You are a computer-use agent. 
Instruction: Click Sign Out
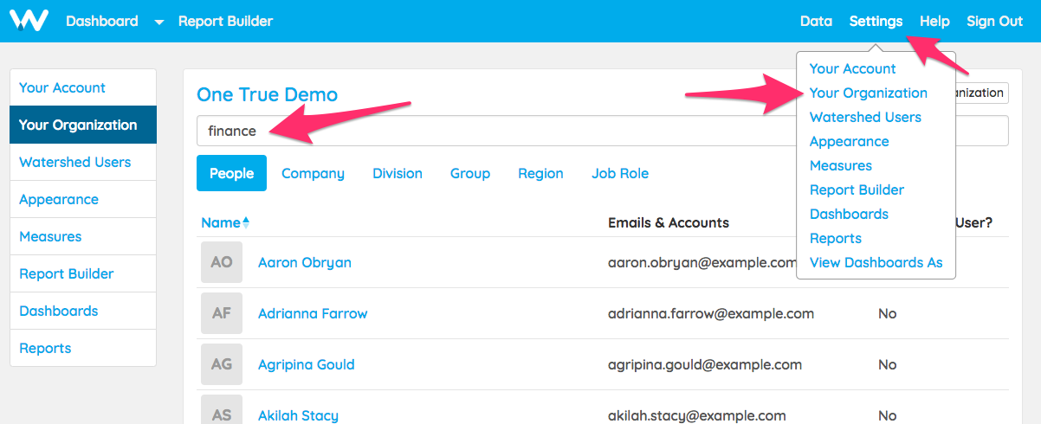995,22
